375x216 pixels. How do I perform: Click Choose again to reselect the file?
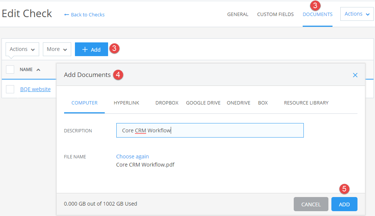(x=132, y=156)
